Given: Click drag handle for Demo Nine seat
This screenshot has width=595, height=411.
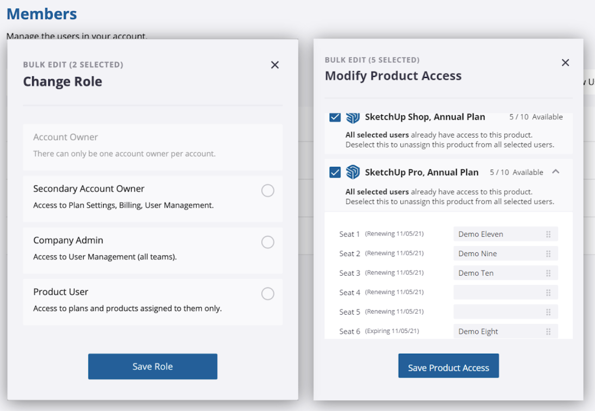Looking at the screenshot, I should pyautogui.click(x=548, y=253).
